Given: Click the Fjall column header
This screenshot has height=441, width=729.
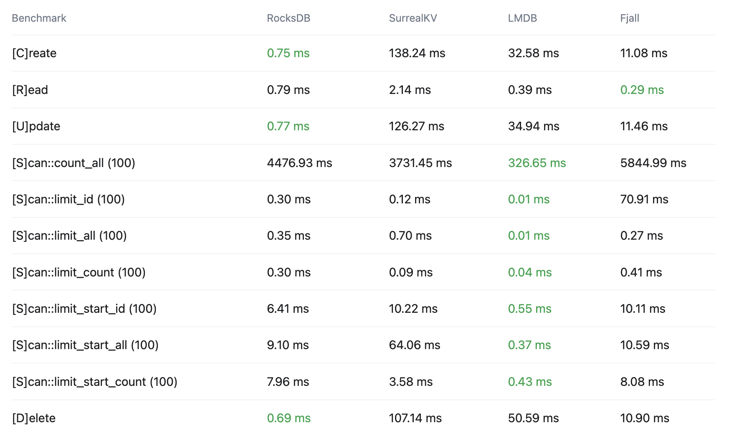Looking at the screenshot, I should [630, 18].
